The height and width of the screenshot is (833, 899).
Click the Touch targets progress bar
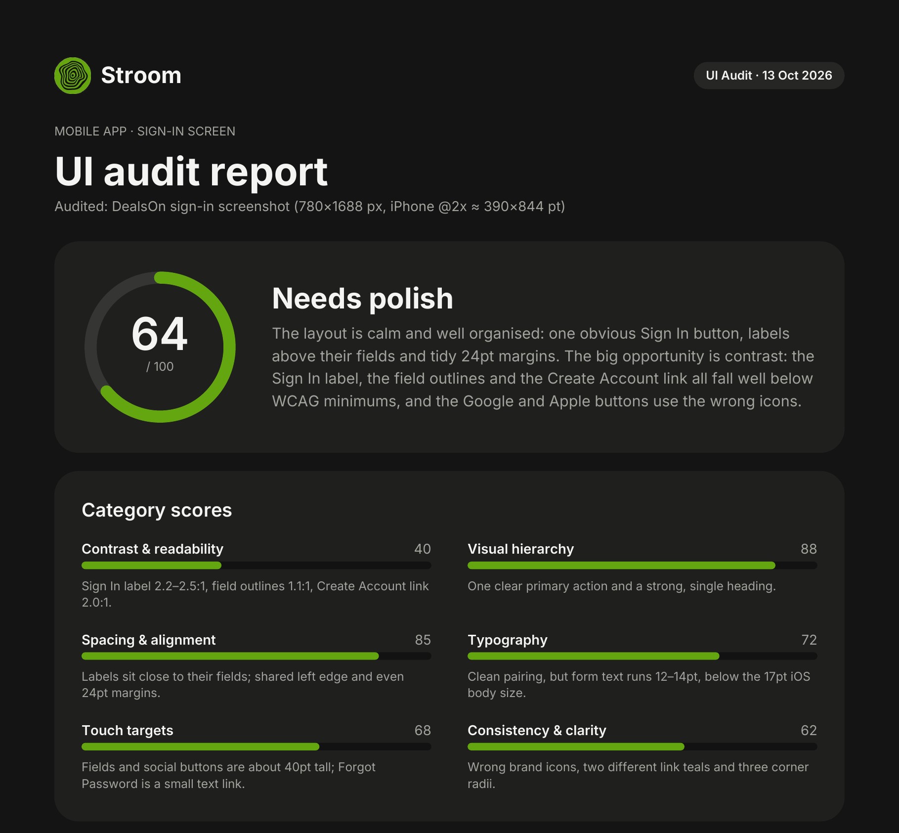tap(257, 747)
